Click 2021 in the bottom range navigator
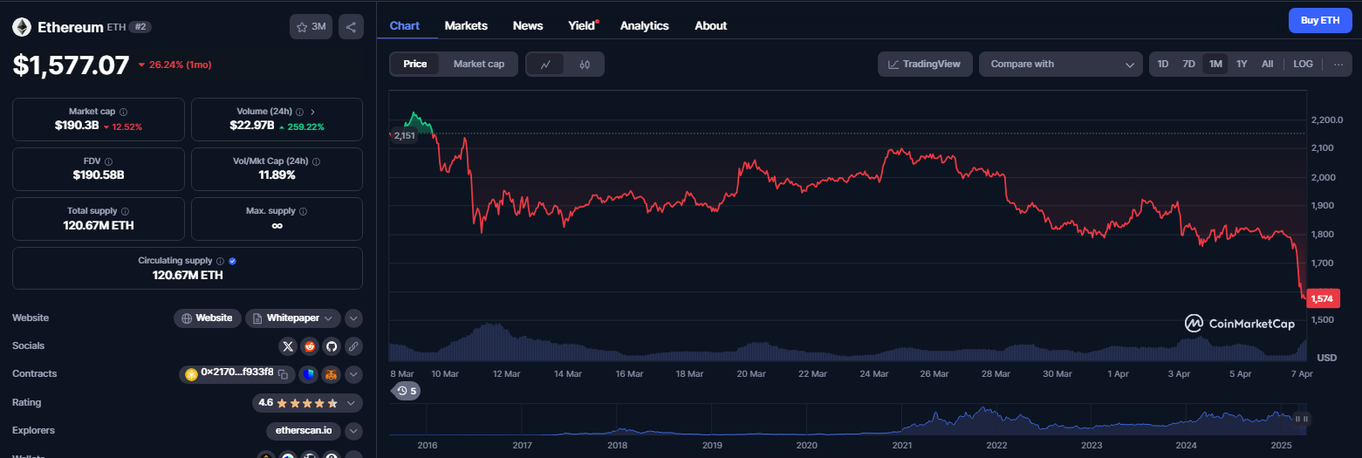This screenshot has width=1362, height=458. pyautogui.click(x=901, y=445)
